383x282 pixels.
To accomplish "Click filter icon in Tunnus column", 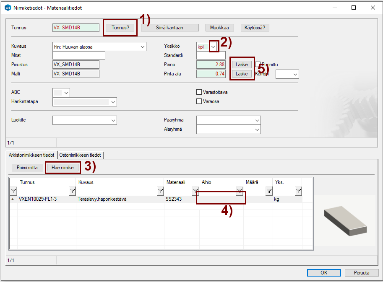I will tap(72, 191).
